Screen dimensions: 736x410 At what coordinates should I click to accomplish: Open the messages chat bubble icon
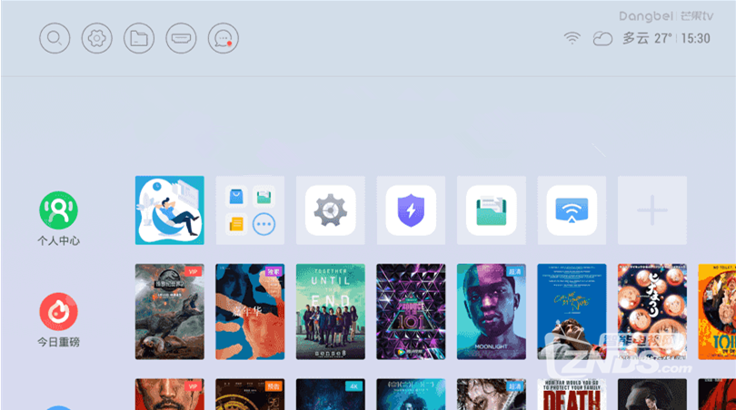[224, 38]
